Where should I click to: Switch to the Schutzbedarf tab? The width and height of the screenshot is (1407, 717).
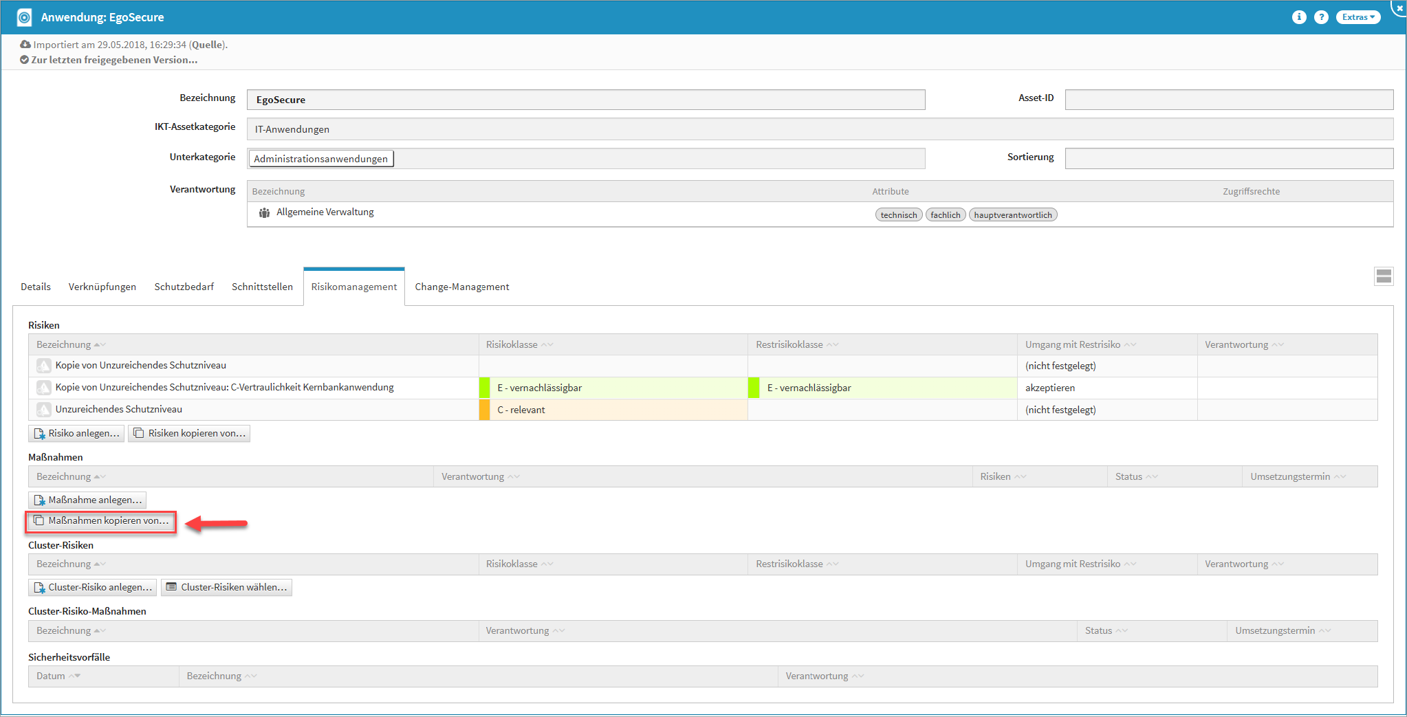[184, 287]
